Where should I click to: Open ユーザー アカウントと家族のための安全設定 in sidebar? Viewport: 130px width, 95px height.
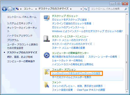(x=23, y=46)
